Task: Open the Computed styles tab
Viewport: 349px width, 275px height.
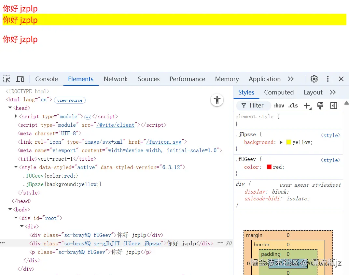Action: pos(279,92)
